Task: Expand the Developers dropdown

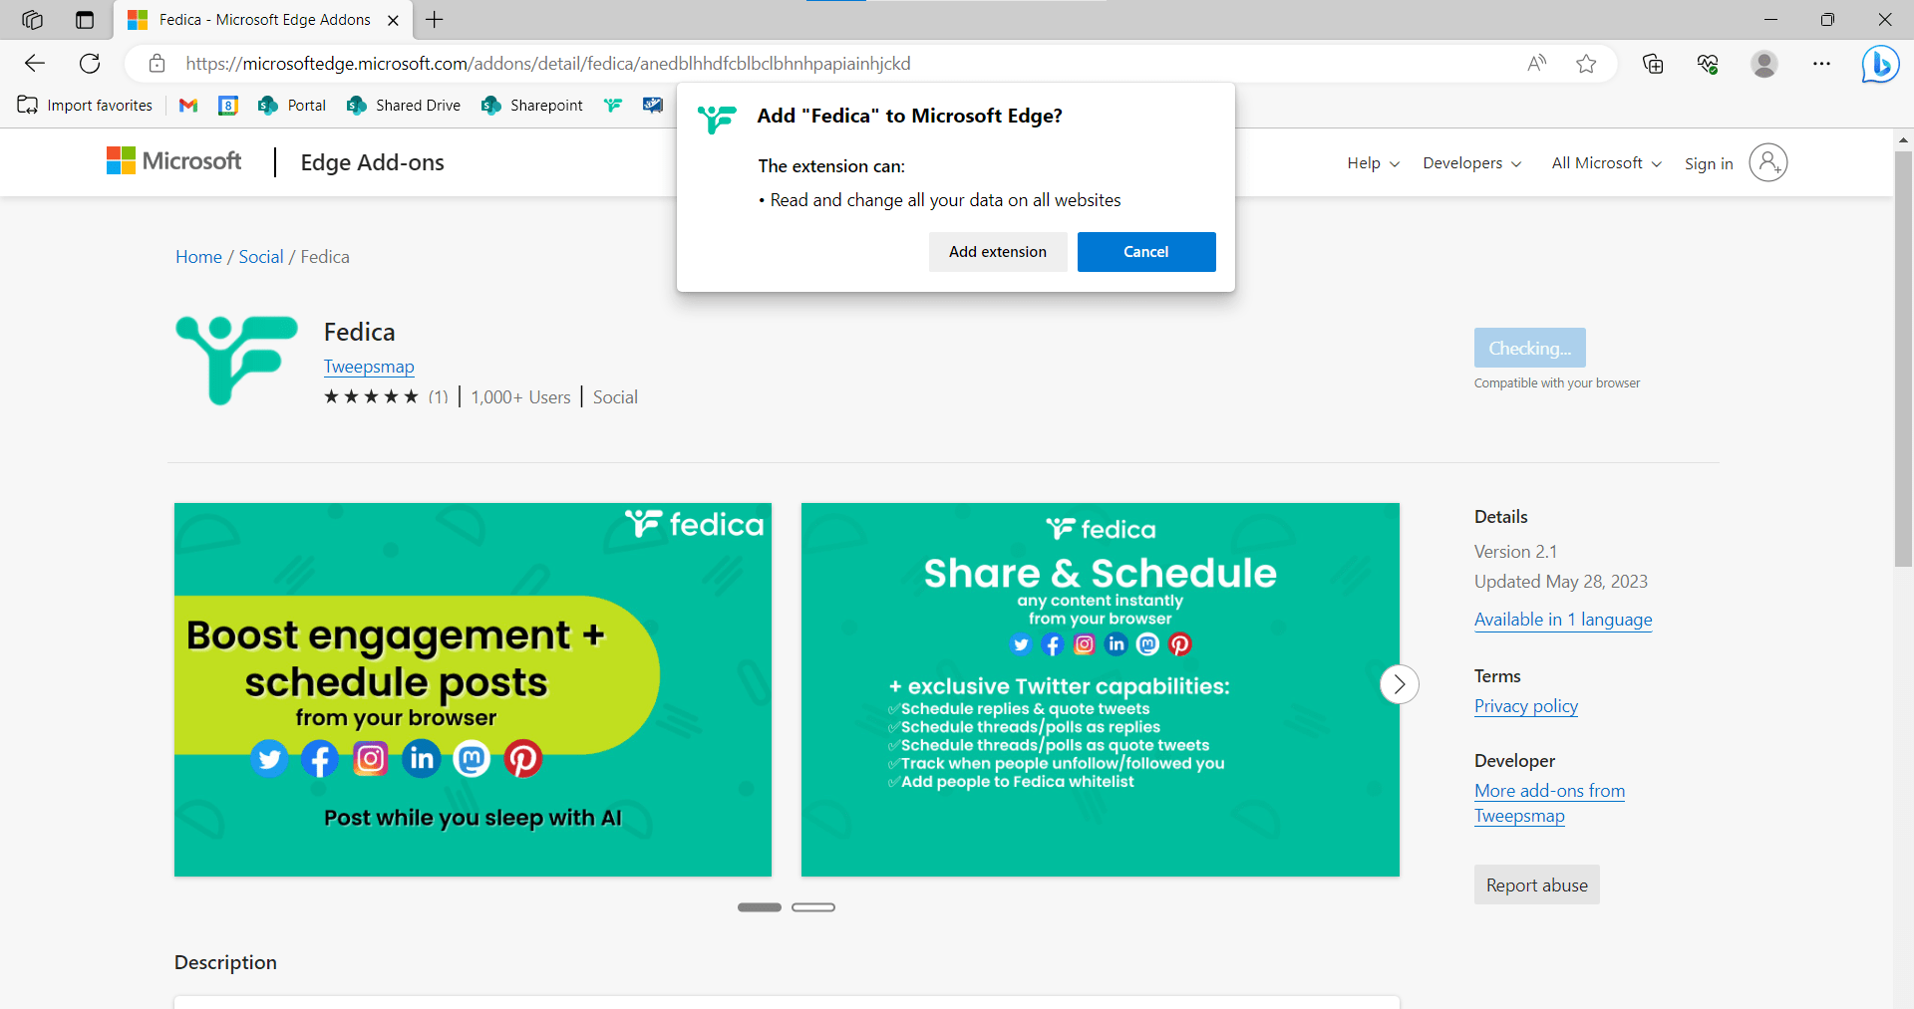Action: (1471, 162)
